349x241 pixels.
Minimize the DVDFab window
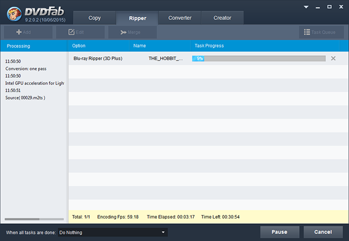click(x=318, y=7)
